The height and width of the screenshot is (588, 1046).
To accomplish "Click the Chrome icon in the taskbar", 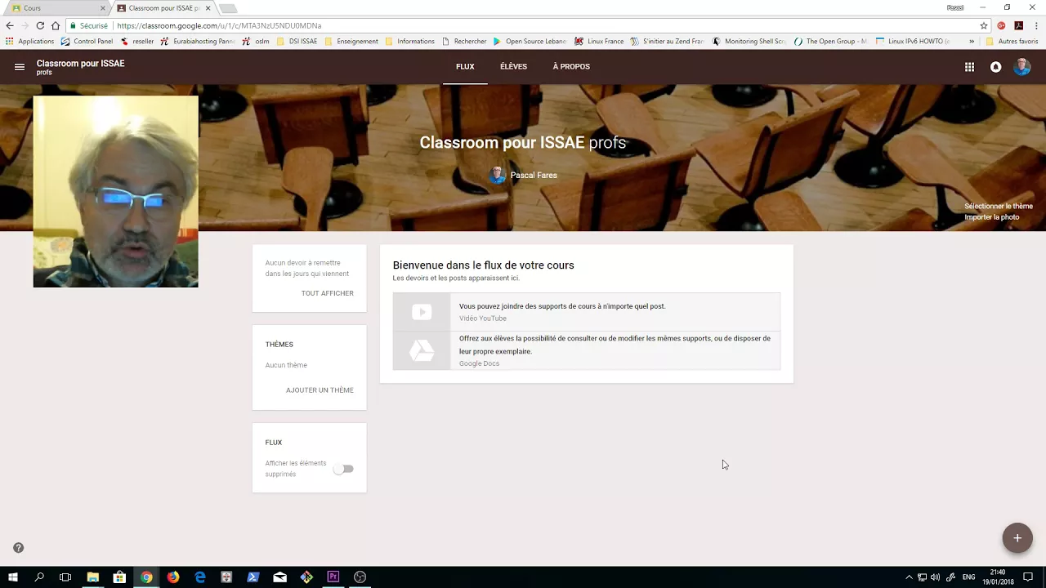I will coord(146,577).
